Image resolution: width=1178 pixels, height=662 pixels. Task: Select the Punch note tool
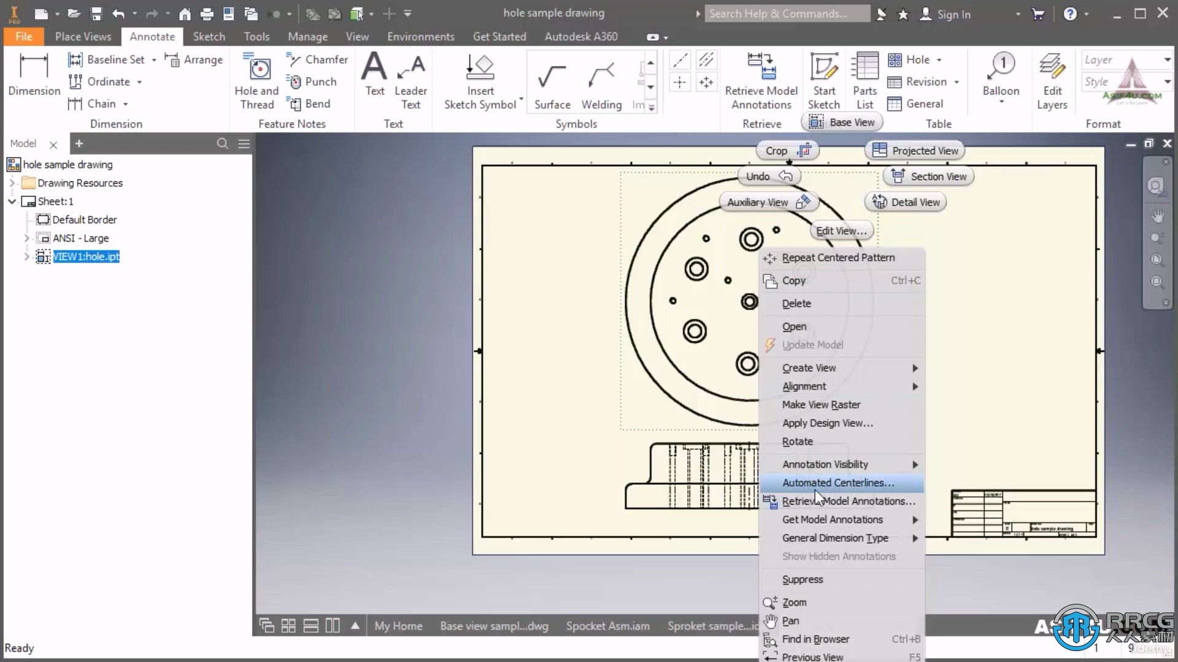pyautogui.click(x=312, y=82)
